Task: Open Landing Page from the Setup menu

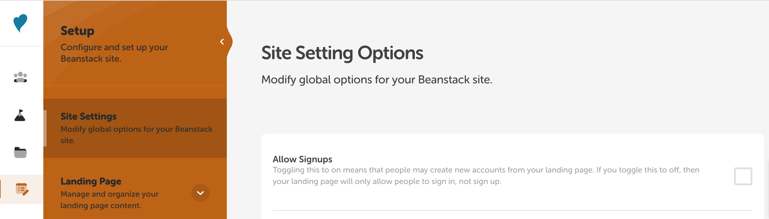Action: (x=91, y=181)
